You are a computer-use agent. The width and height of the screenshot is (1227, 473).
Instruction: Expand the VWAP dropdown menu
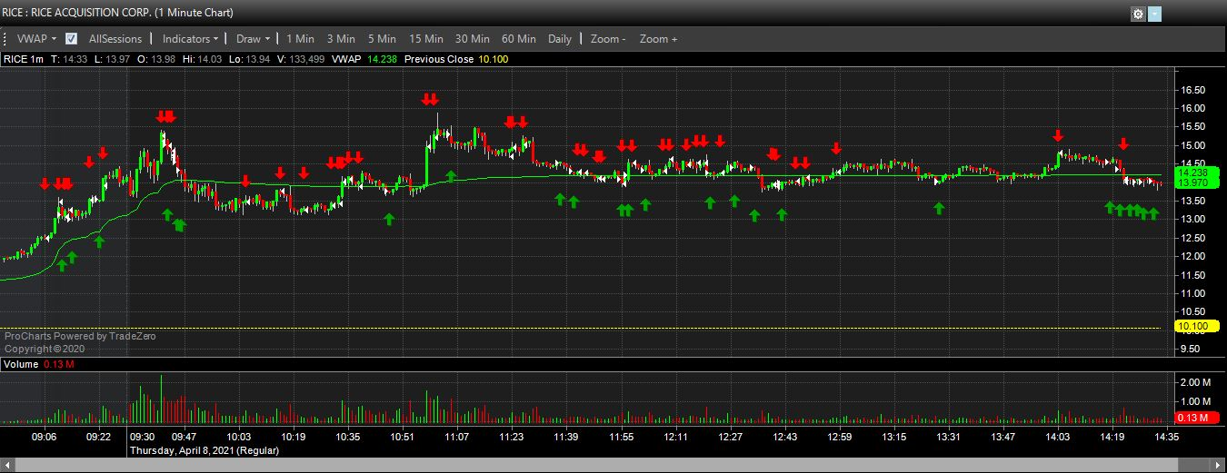(36, 39)
